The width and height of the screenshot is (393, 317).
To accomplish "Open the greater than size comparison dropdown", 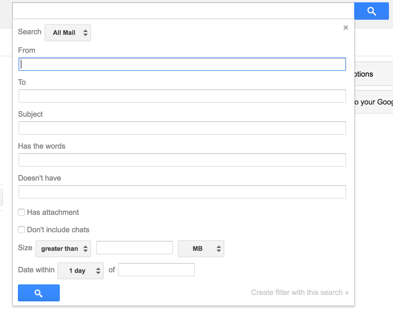I will point(63,249).
